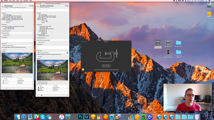This screenshot has height=120, width=214.
Task: Open the Finder menu
Action: [6, 1]
